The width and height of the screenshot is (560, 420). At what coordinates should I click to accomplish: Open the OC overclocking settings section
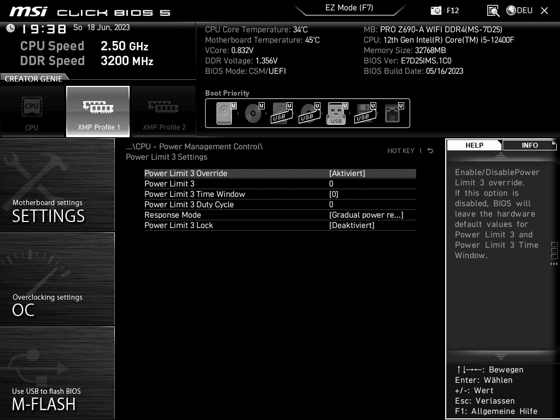point(57,279)
